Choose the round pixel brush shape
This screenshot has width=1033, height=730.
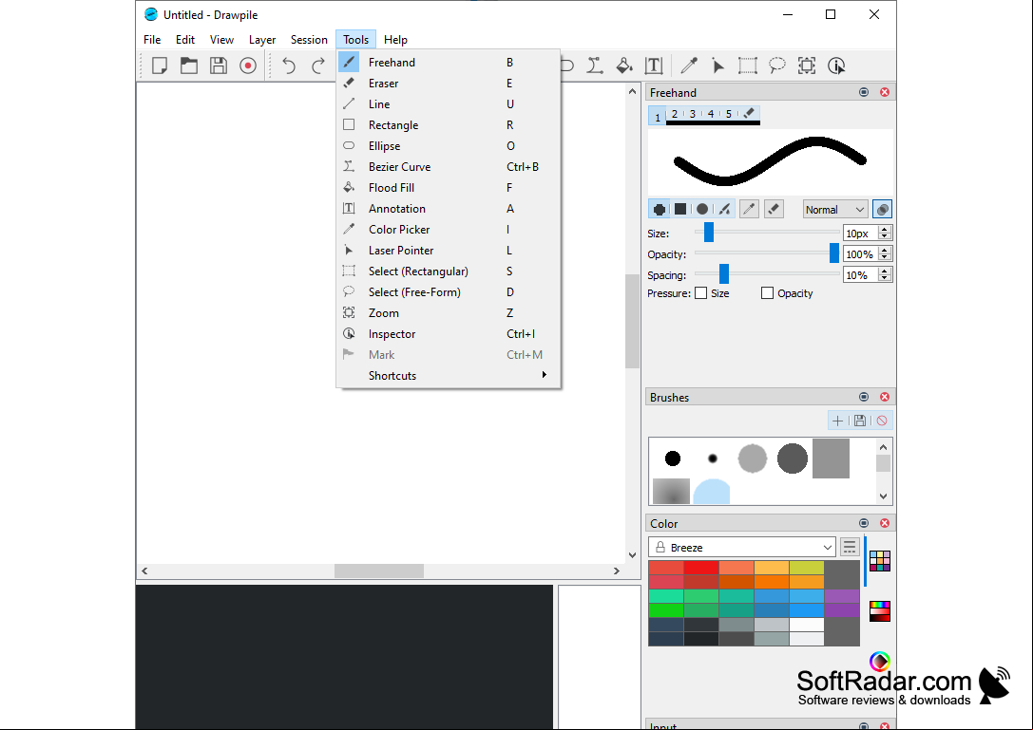click(x=659, y=210)
